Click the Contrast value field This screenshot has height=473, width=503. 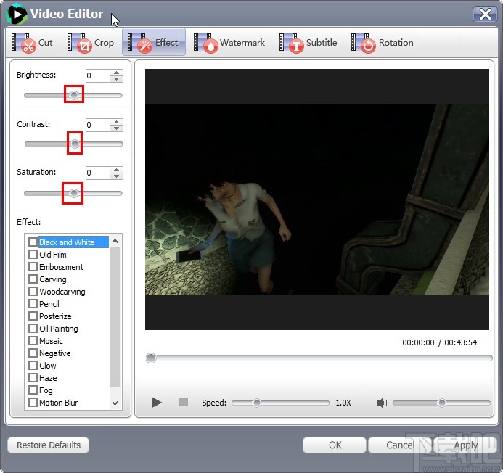pyautogui.click(x=98, y=125)
